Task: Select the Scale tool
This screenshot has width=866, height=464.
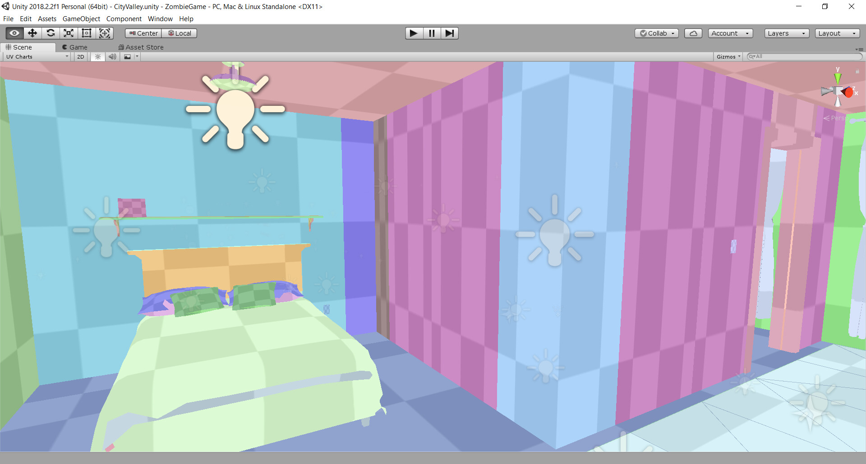Action: tap(68, 33)
